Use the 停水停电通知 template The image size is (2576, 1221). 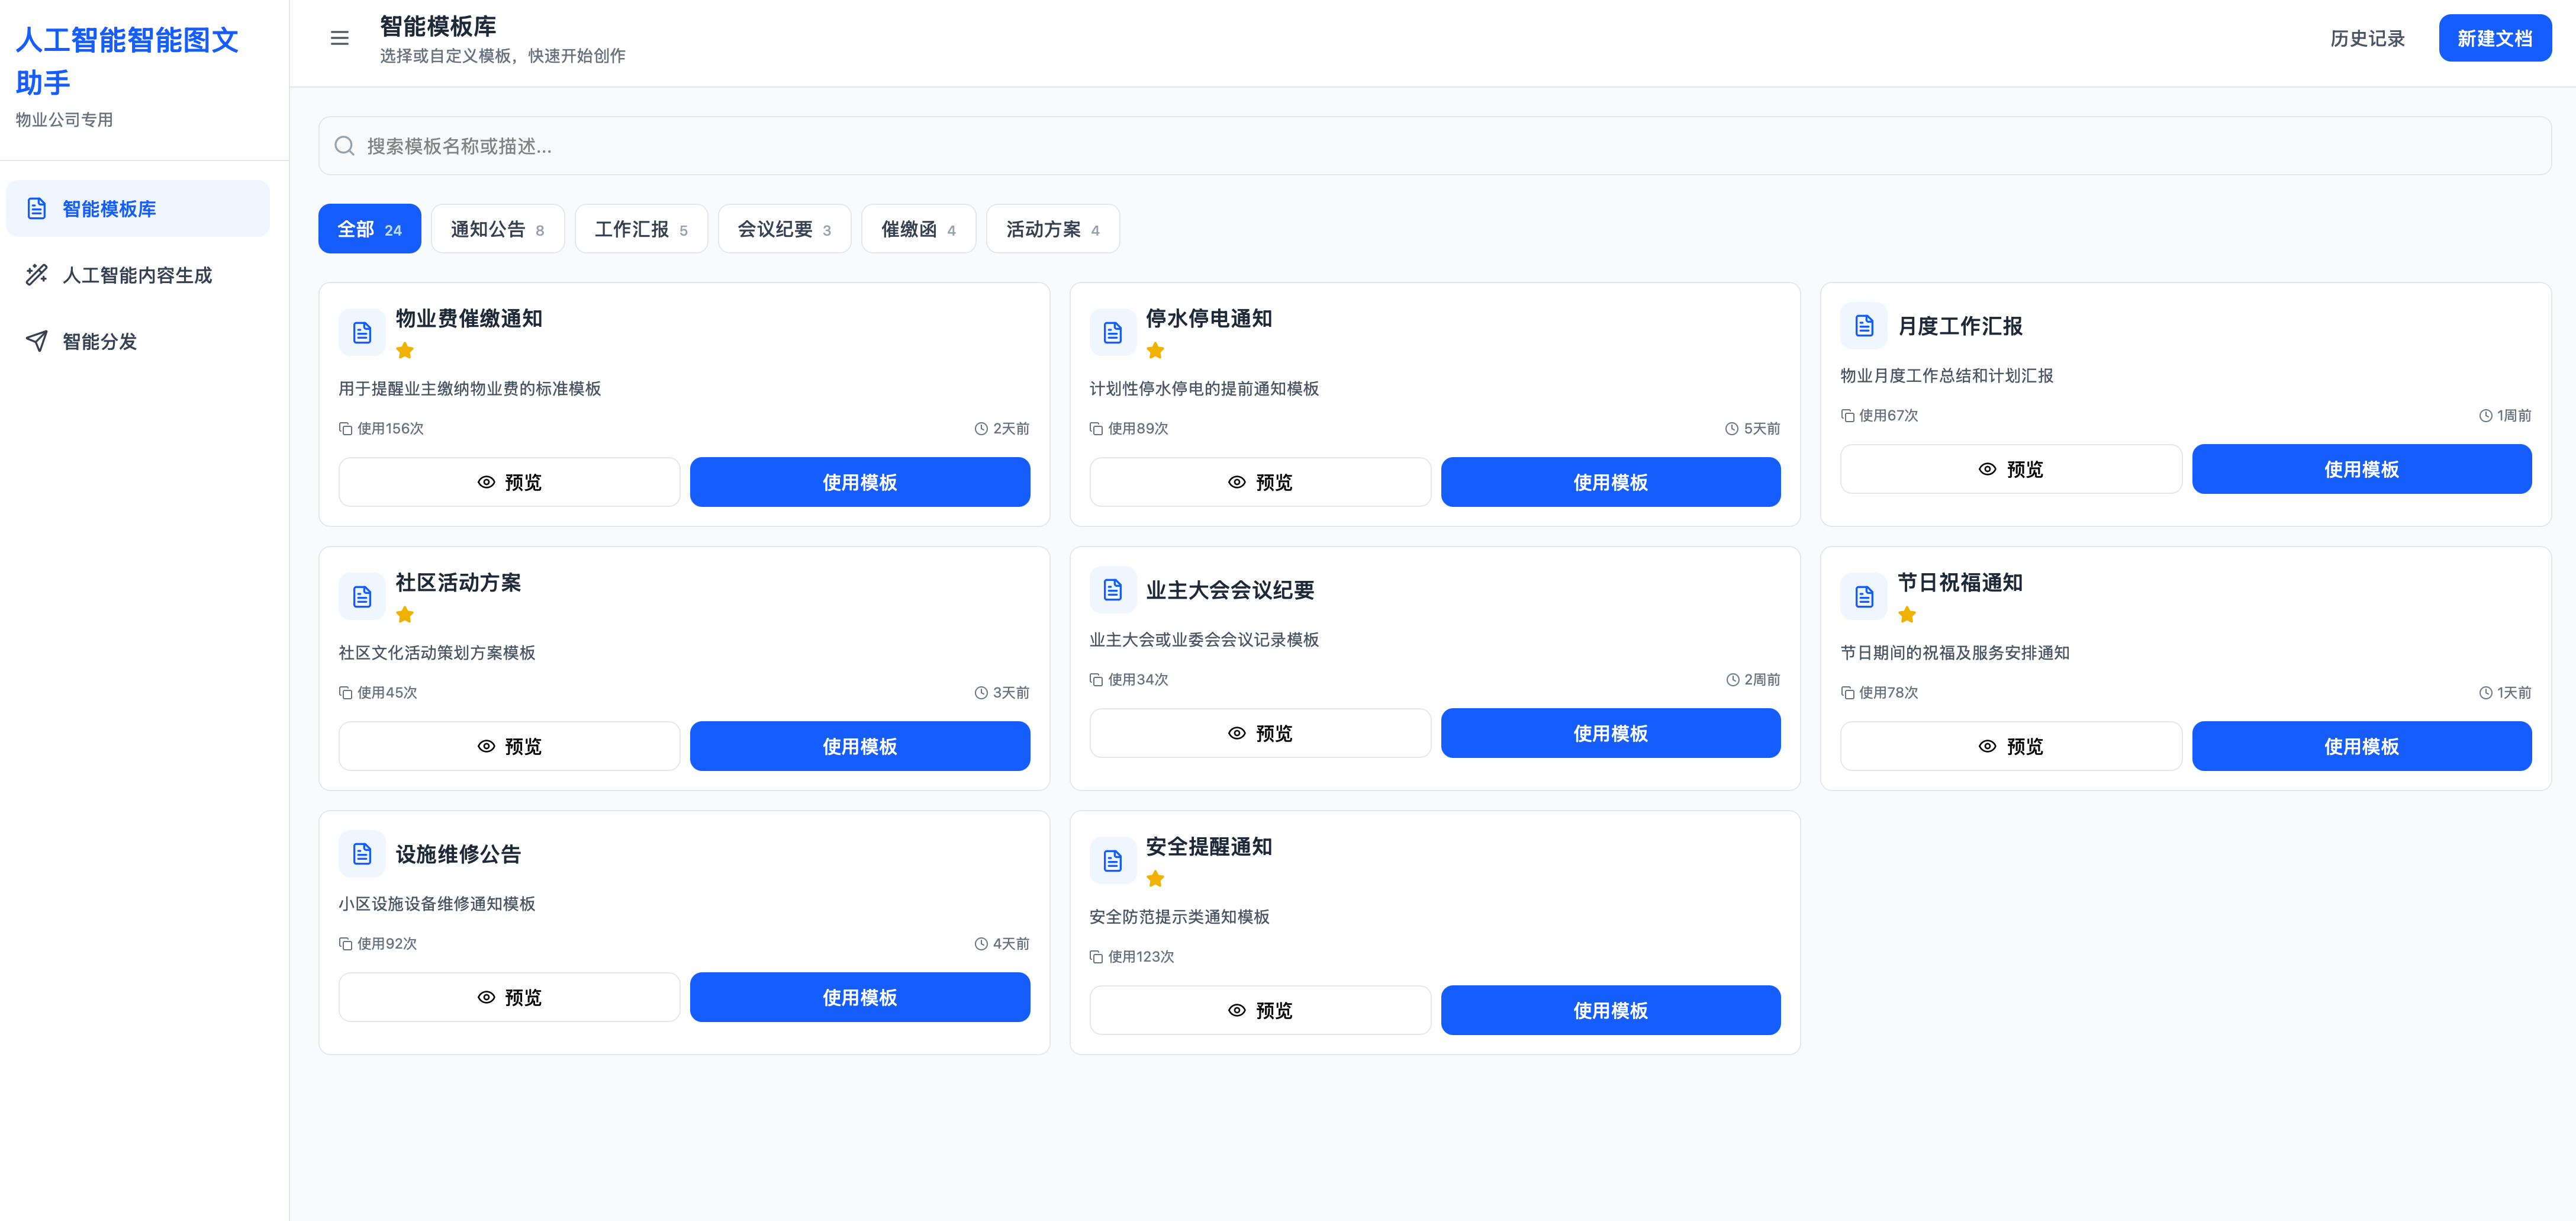tap(1611, 482)
